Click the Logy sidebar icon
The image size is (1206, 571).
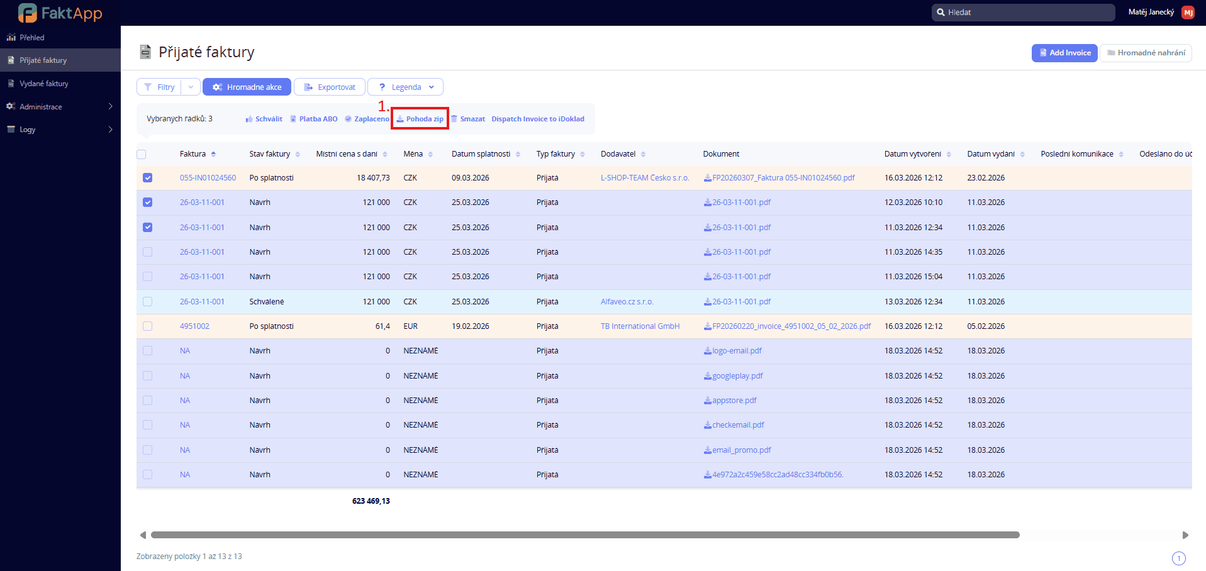click(11, 130)
